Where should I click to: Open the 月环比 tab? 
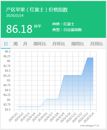[59, 44]
